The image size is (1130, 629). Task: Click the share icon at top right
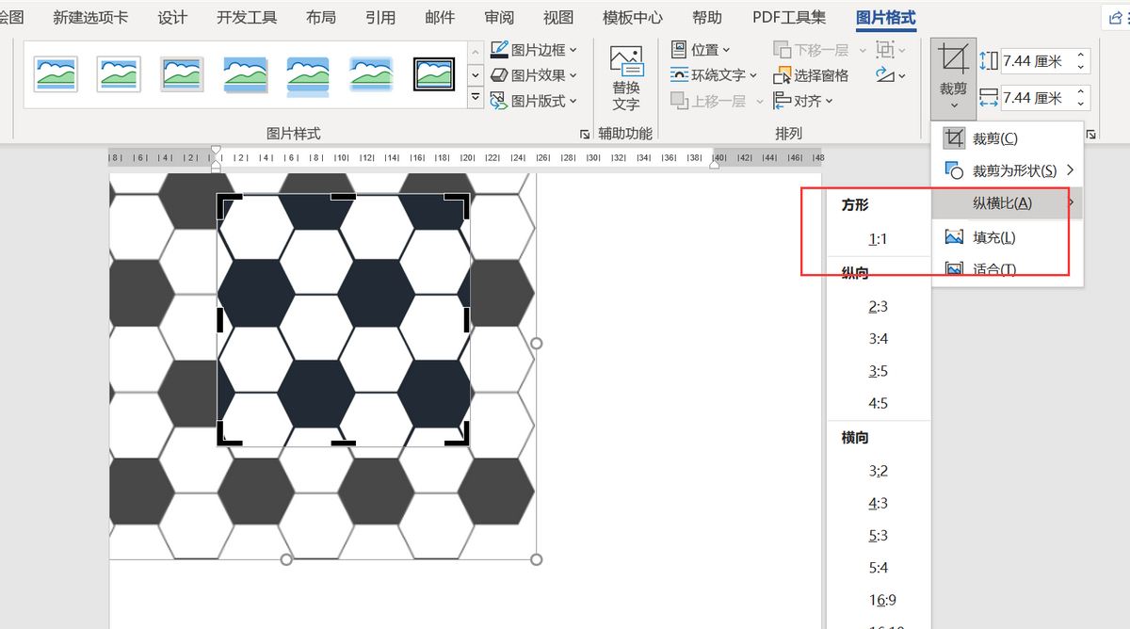point(1117,17)
